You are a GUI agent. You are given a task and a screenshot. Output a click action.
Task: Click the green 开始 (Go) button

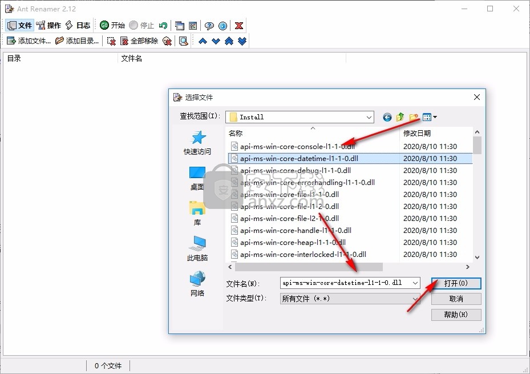(x=112, y=25)
